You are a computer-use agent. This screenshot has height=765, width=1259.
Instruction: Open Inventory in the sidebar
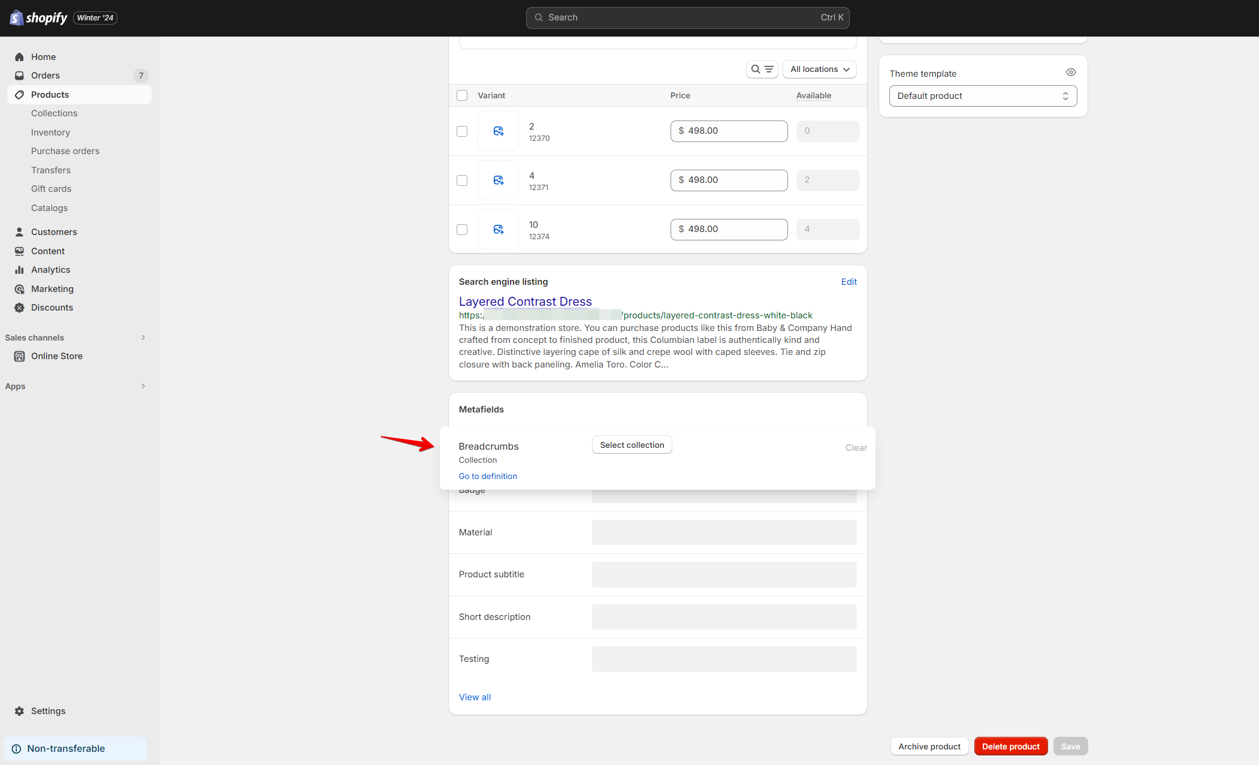[x=50, y=132]
